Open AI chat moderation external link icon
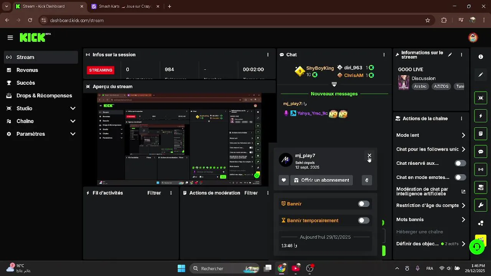The image size is (491, 276). (x=463, y=191)
